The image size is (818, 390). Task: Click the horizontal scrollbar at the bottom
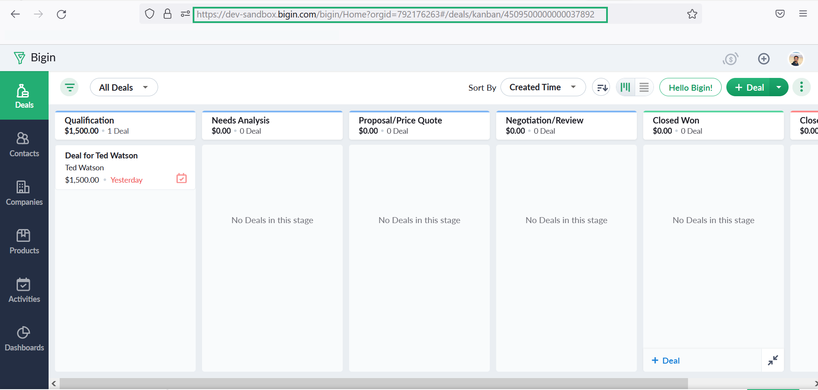pos(373,384)
